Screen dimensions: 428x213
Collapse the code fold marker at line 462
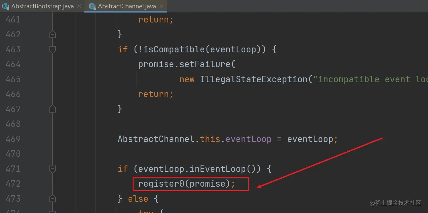[53, 34]
